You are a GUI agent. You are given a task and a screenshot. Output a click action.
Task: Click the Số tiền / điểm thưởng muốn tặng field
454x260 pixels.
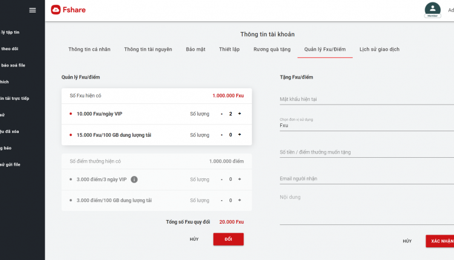(367, 152)
